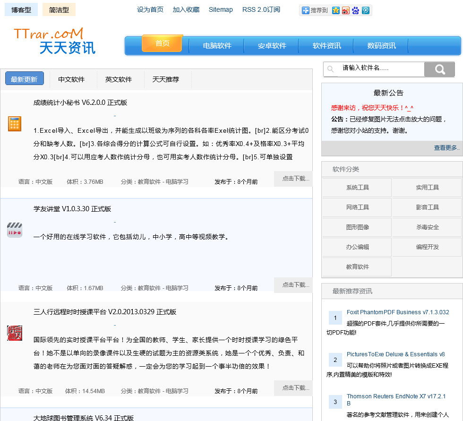Click 点击下载 for 学友讲堂

tap(295, 285)
